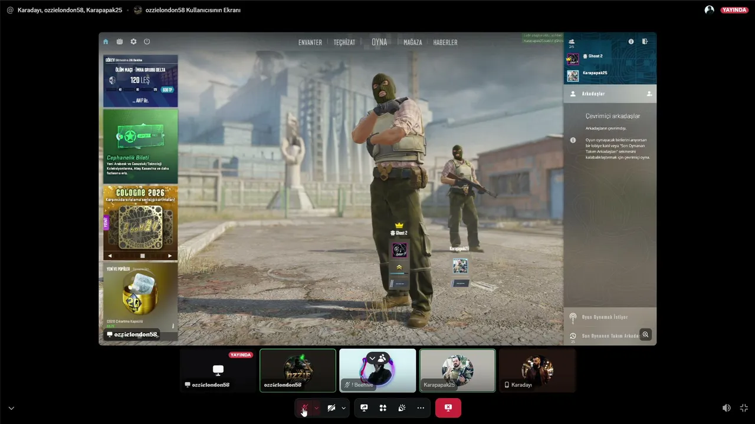The height and width of the screenshot is (424, 755).
Task: Click the Çevrimiçi arkadaşlar heading
Action: (613, 116)
